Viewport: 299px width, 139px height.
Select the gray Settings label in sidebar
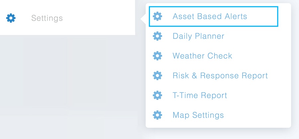[x=47, y=18]
